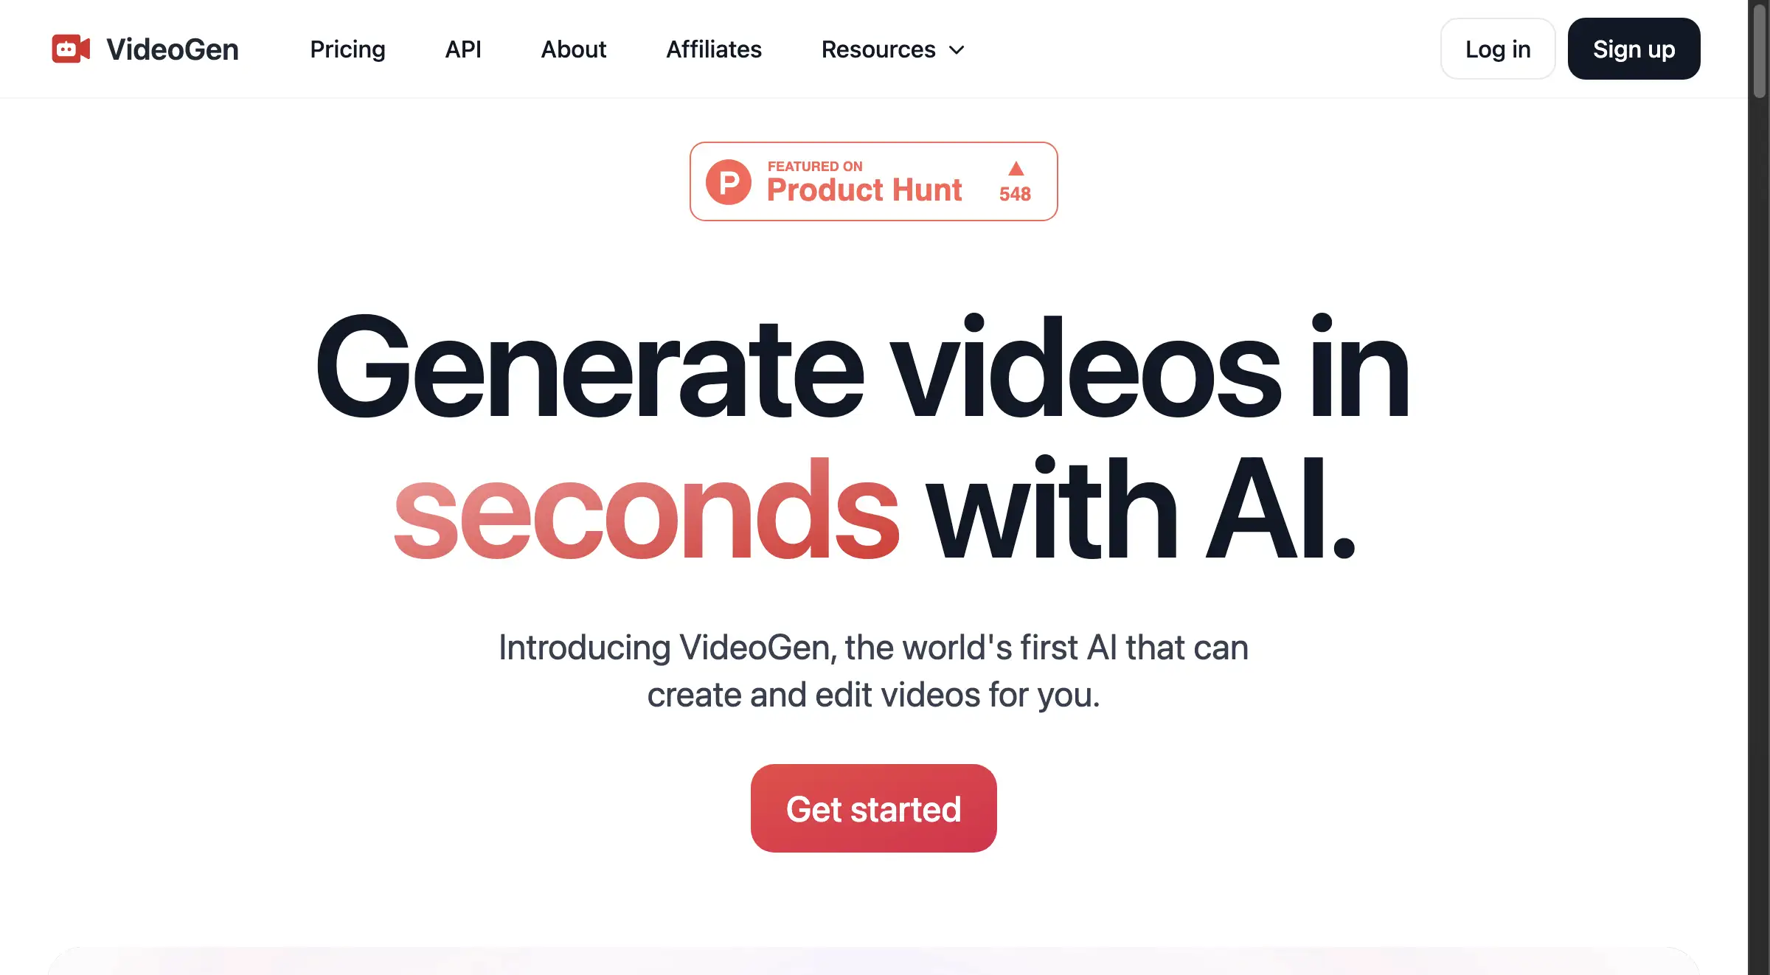Open the Resources dropdown
This screenshot has height=975, width=1770.
(x=893, y=48)
